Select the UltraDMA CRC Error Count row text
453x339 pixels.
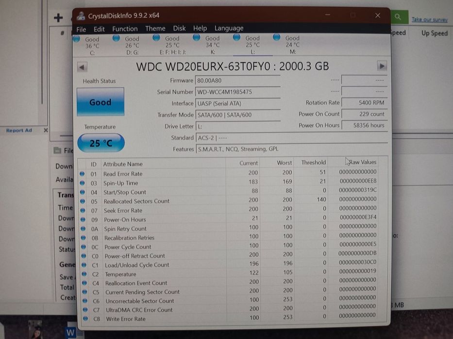[x=139, y=310]
